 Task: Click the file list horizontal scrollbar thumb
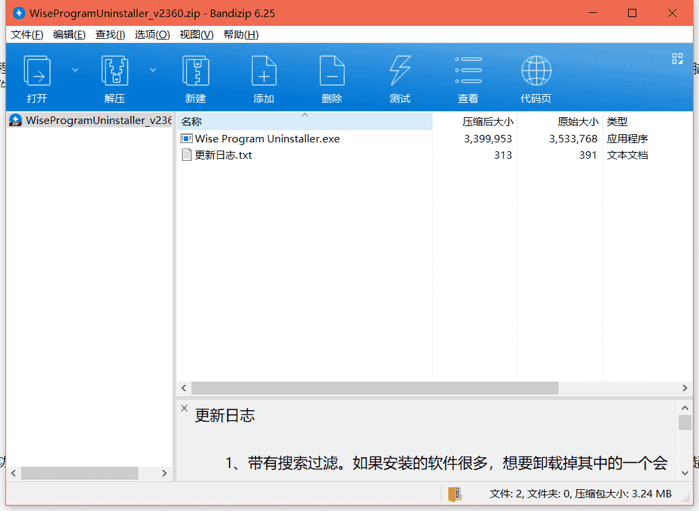tap(375, 388)
